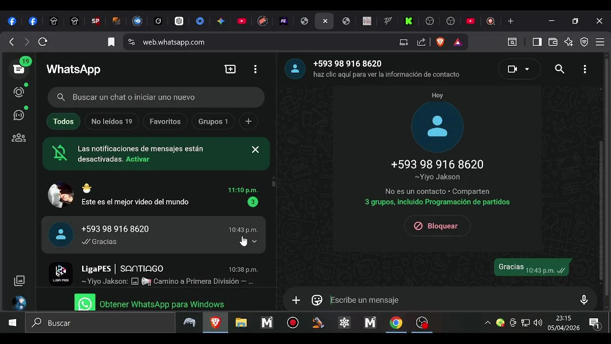This screenshot has width=611, height=344.
Task: Open File Explorer from taskbar
Action: [x=241, y=323]
